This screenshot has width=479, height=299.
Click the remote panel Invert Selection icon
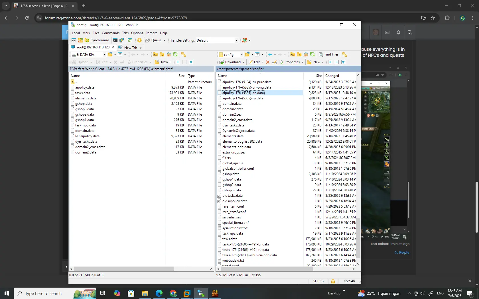coord(343,62)
